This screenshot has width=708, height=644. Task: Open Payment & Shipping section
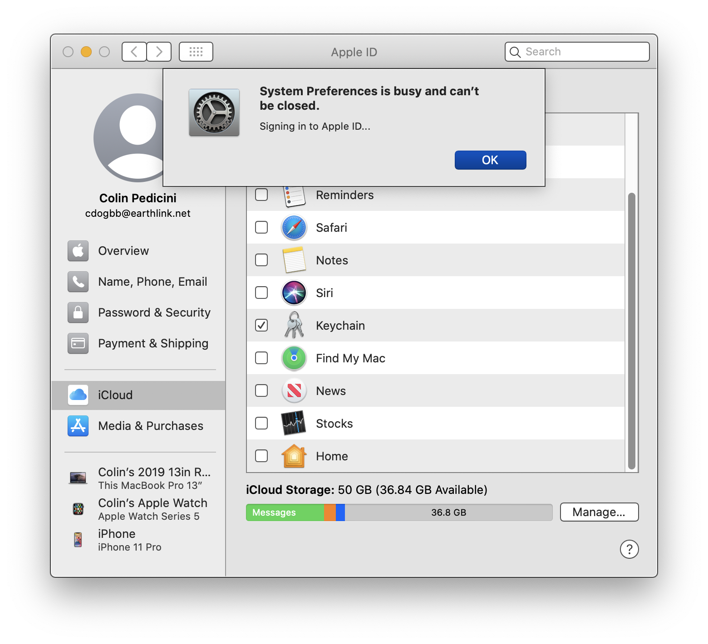(x=138, y=343)
